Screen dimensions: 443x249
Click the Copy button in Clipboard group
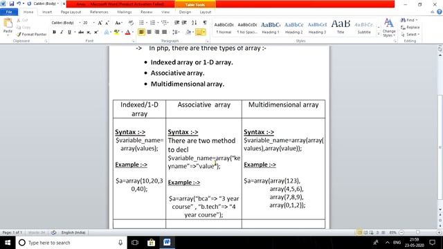[23, 28]
